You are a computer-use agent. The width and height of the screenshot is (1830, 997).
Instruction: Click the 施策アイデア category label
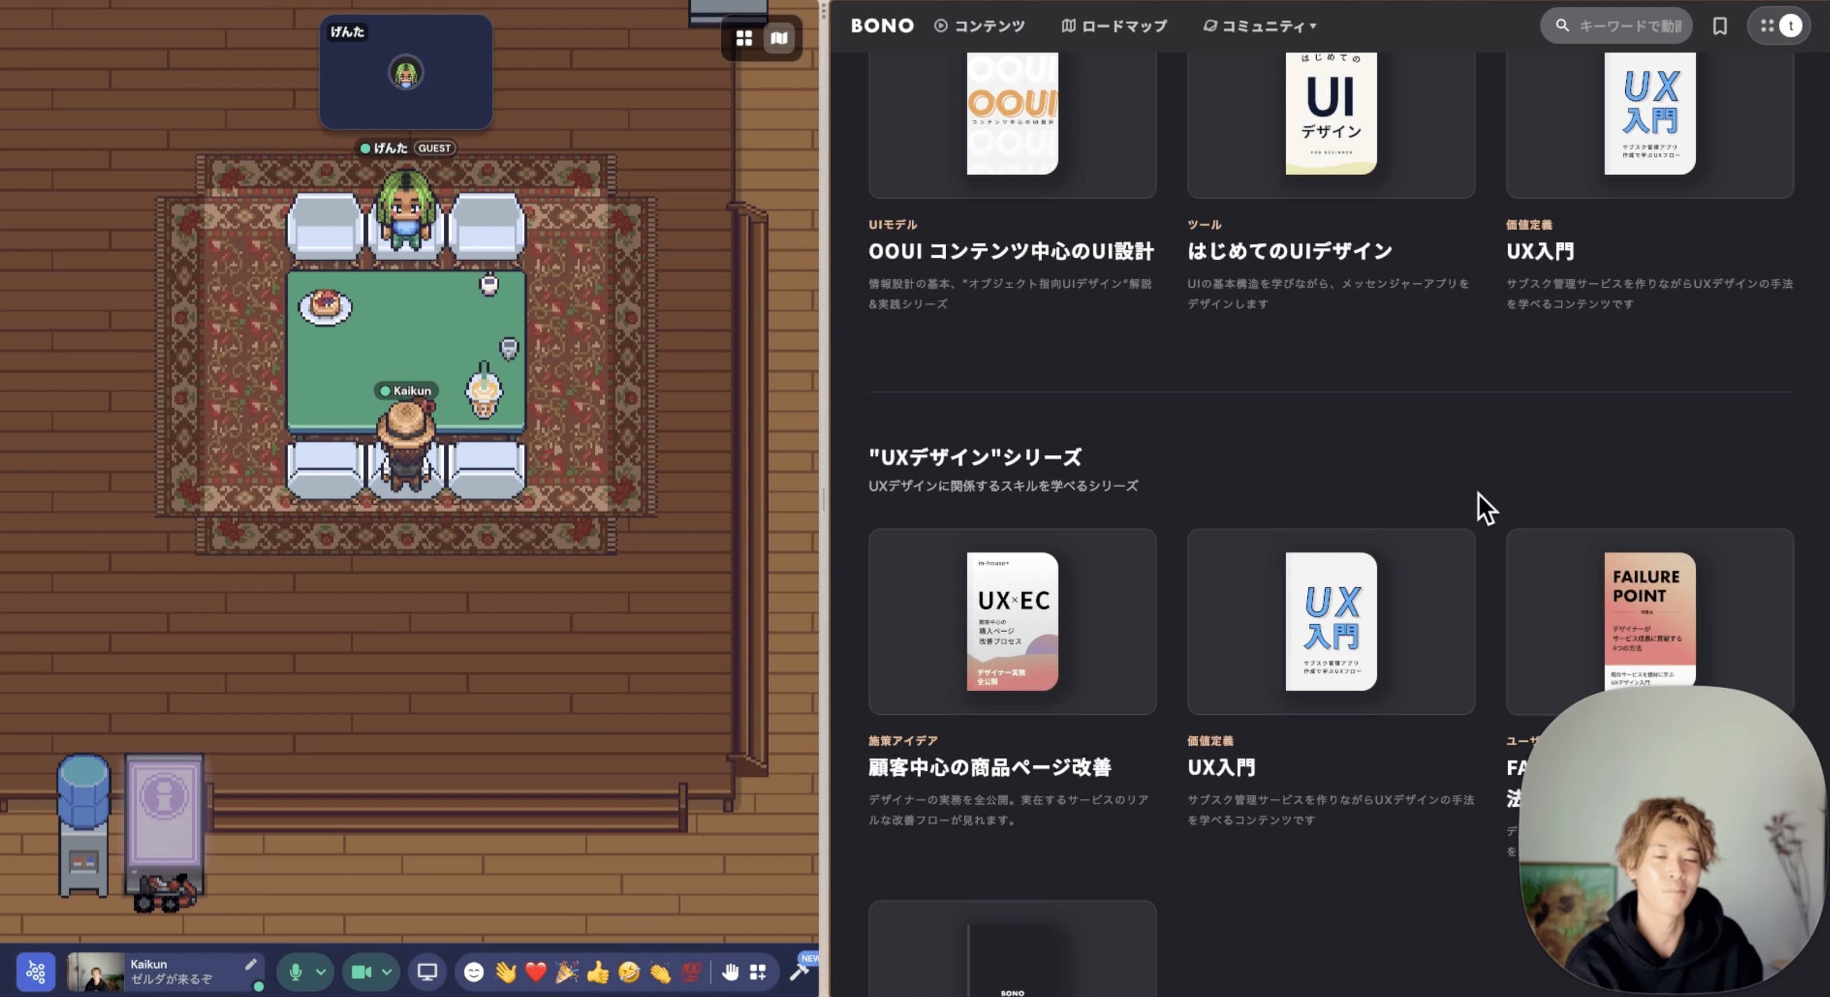pyautogui.click(x=903, y=741)
